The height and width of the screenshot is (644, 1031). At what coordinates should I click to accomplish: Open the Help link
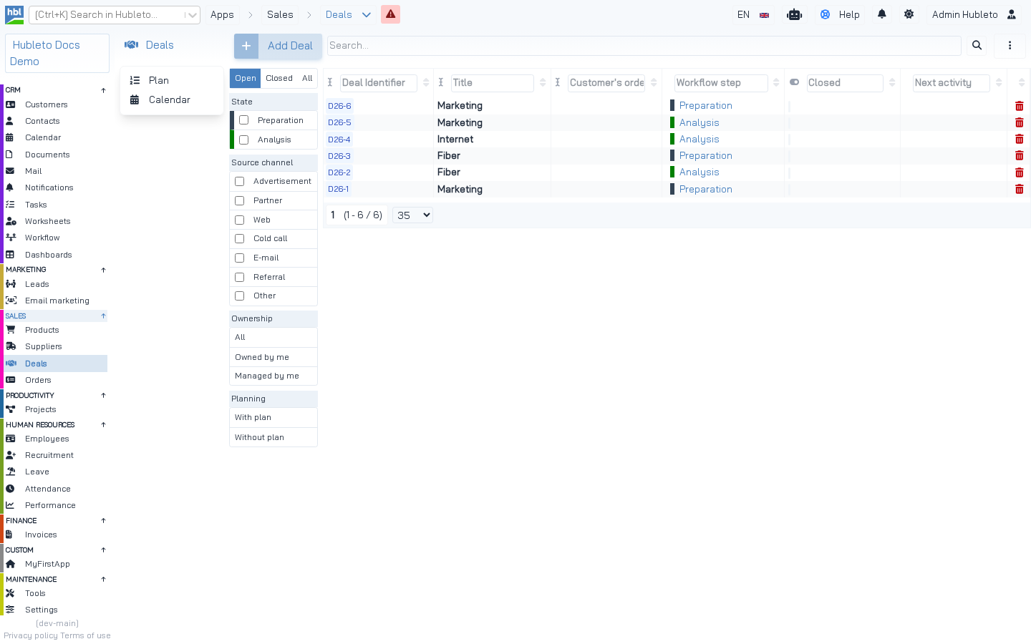(841, 14)
